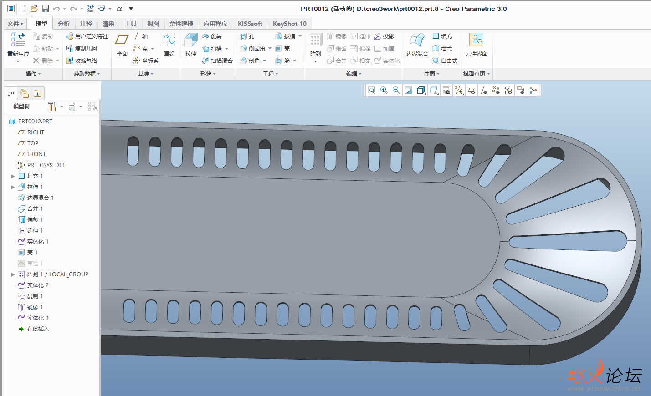Toggle coordinate system display in view toolbar
The image size is (651, 396).
tap(508, 91)
